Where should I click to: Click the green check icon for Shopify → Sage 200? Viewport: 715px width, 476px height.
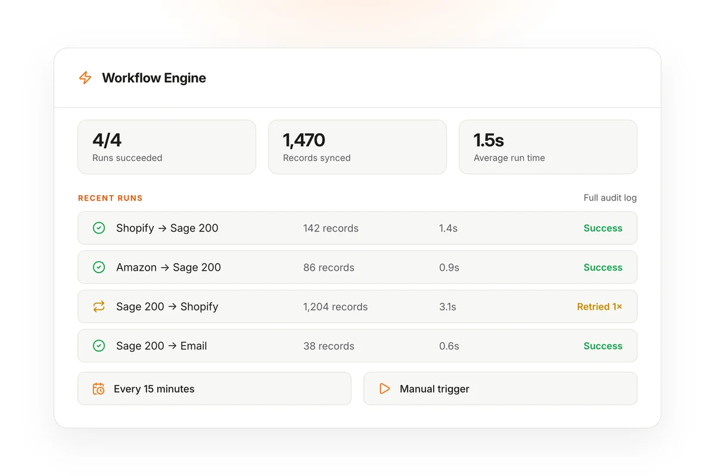point(99,228)
